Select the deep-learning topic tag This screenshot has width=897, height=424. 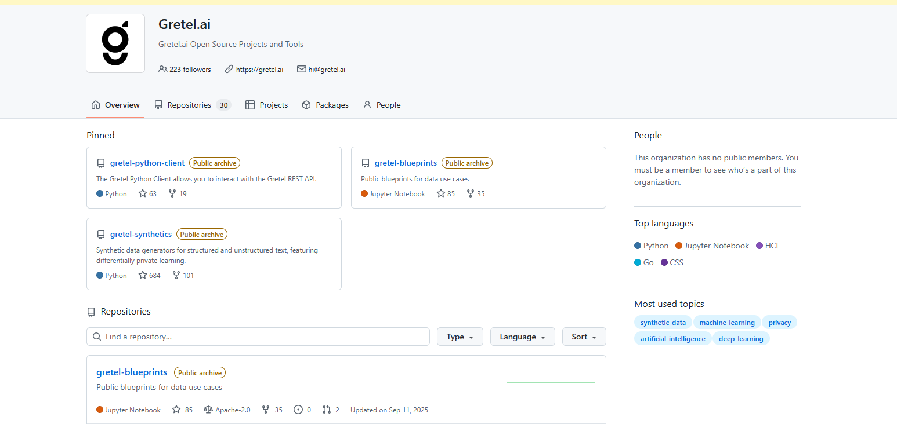741,339
